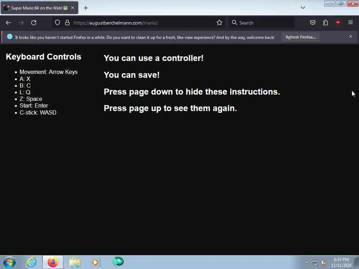Open the uBlock Origin extension icon
This screenshot has width=359, height=269.
338,22
